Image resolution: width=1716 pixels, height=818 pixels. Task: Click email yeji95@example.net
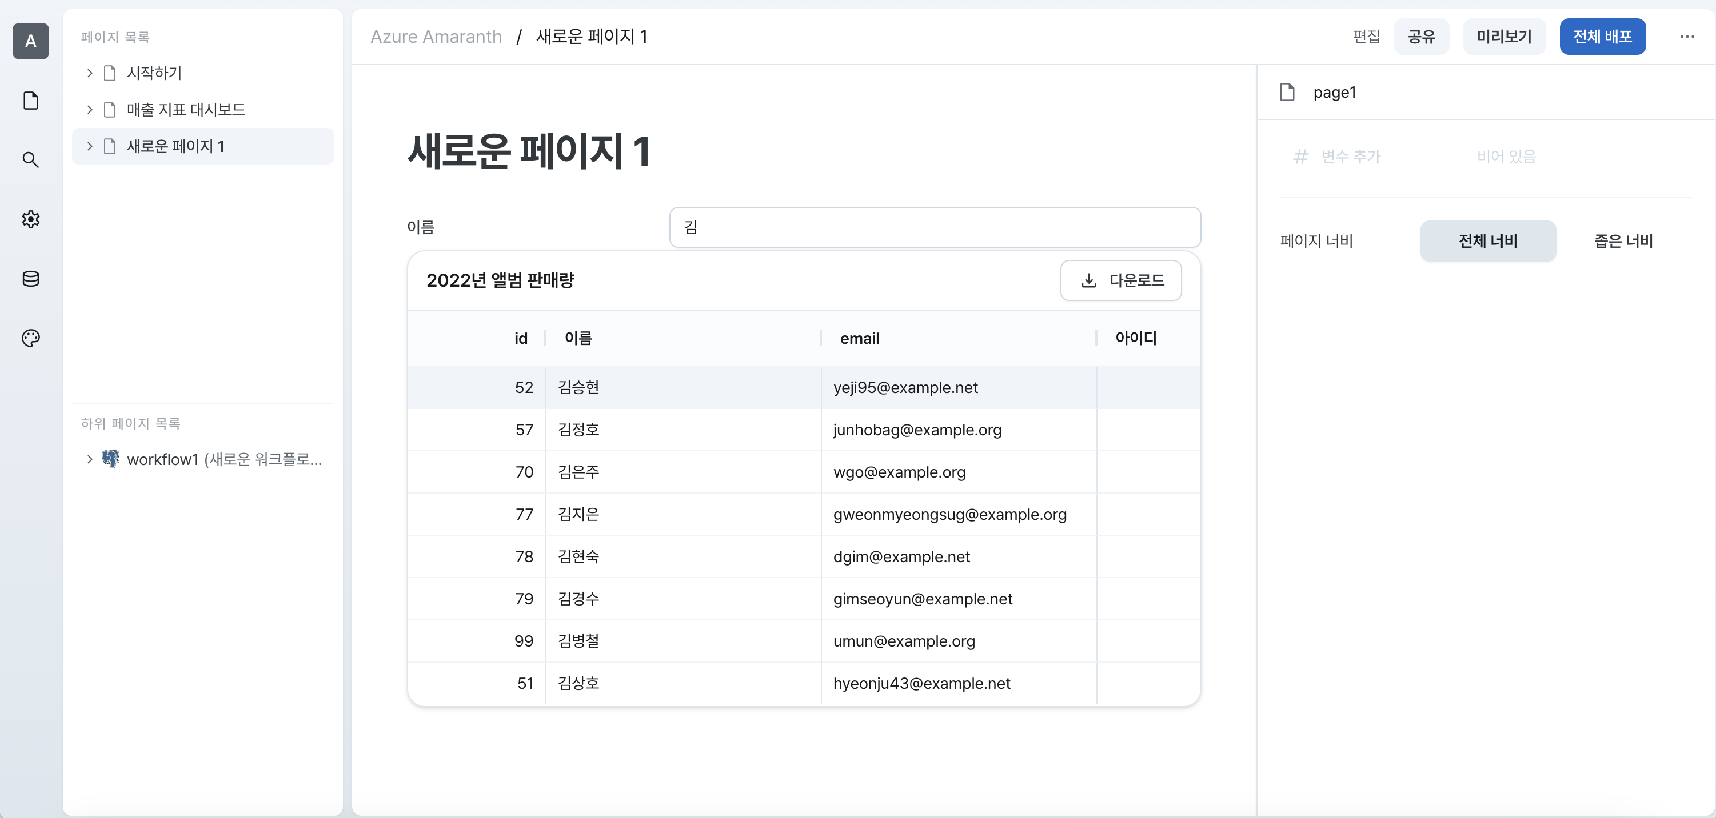pyautogui.click(x=905, y=387)
